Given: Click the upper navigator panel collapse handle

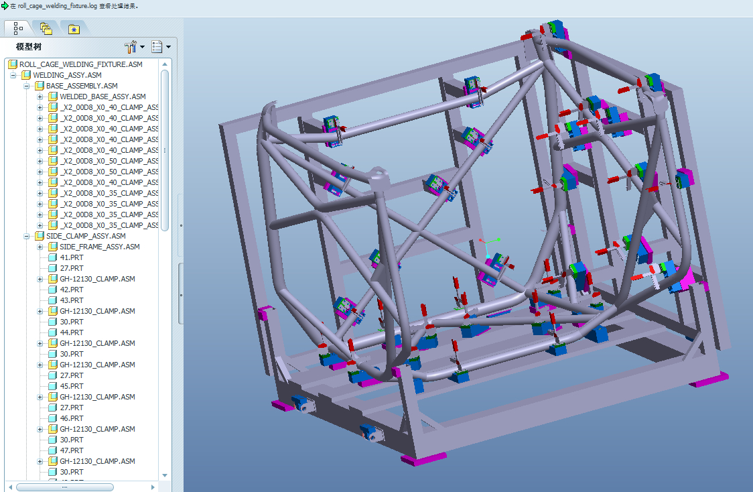Looking at the screenshot, I should pos(181,225).
